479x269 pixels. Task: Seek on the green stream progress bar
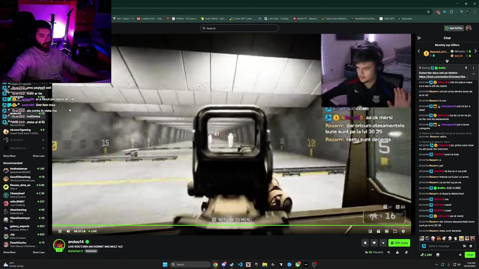pos(231,225)
